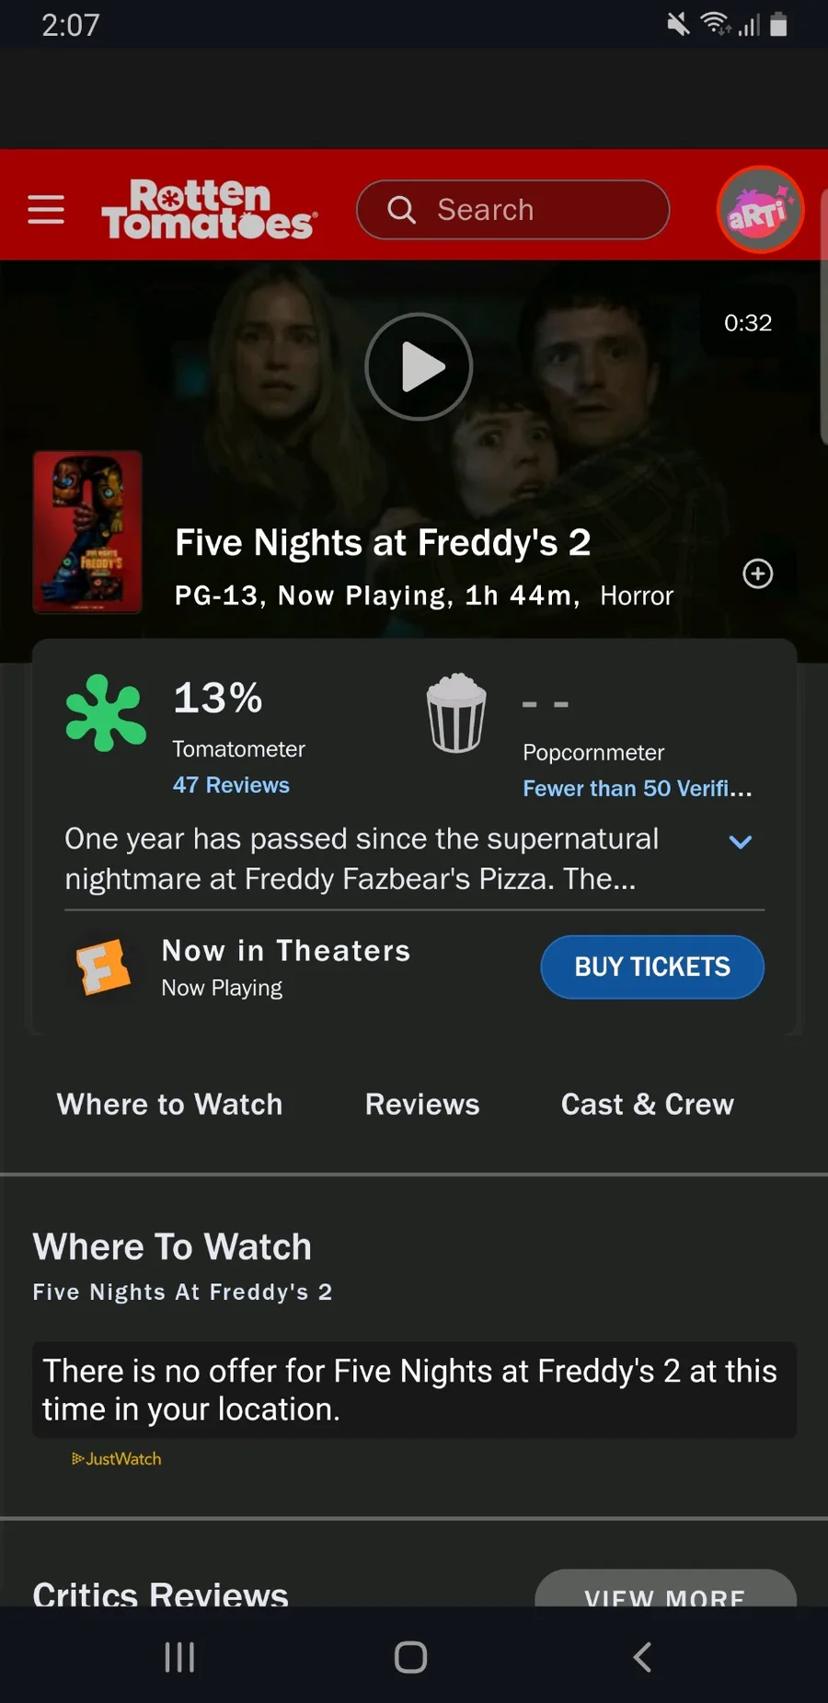The image size is (828, 1703).
Task: Switch to the Where to Watch tab
Action: point(170,1105)
